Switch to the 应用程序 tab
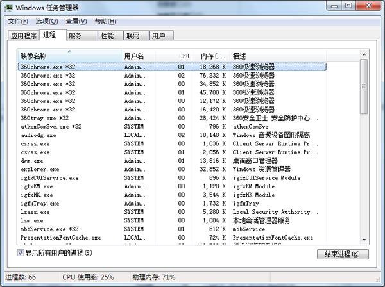The image size is (385, 287). pyautogui.click(x=24, y=36)
